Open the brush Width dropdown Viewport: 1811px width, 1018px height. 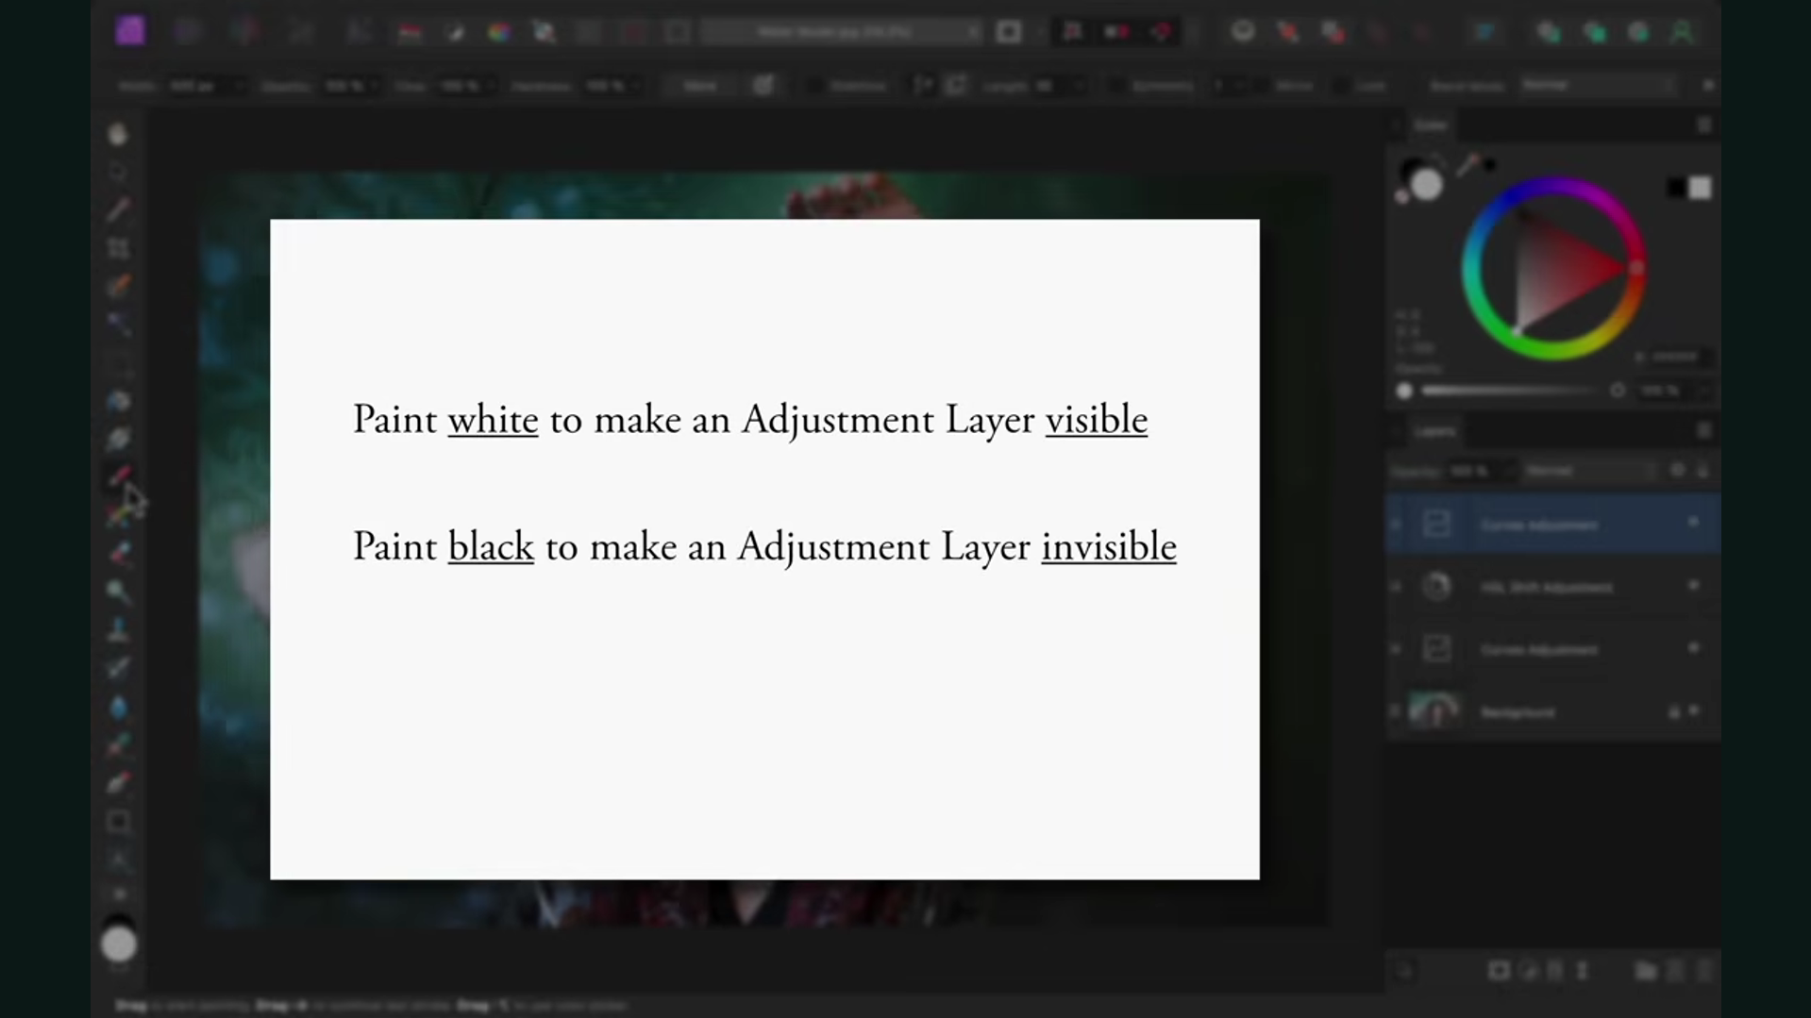click(x=238, y=86)
